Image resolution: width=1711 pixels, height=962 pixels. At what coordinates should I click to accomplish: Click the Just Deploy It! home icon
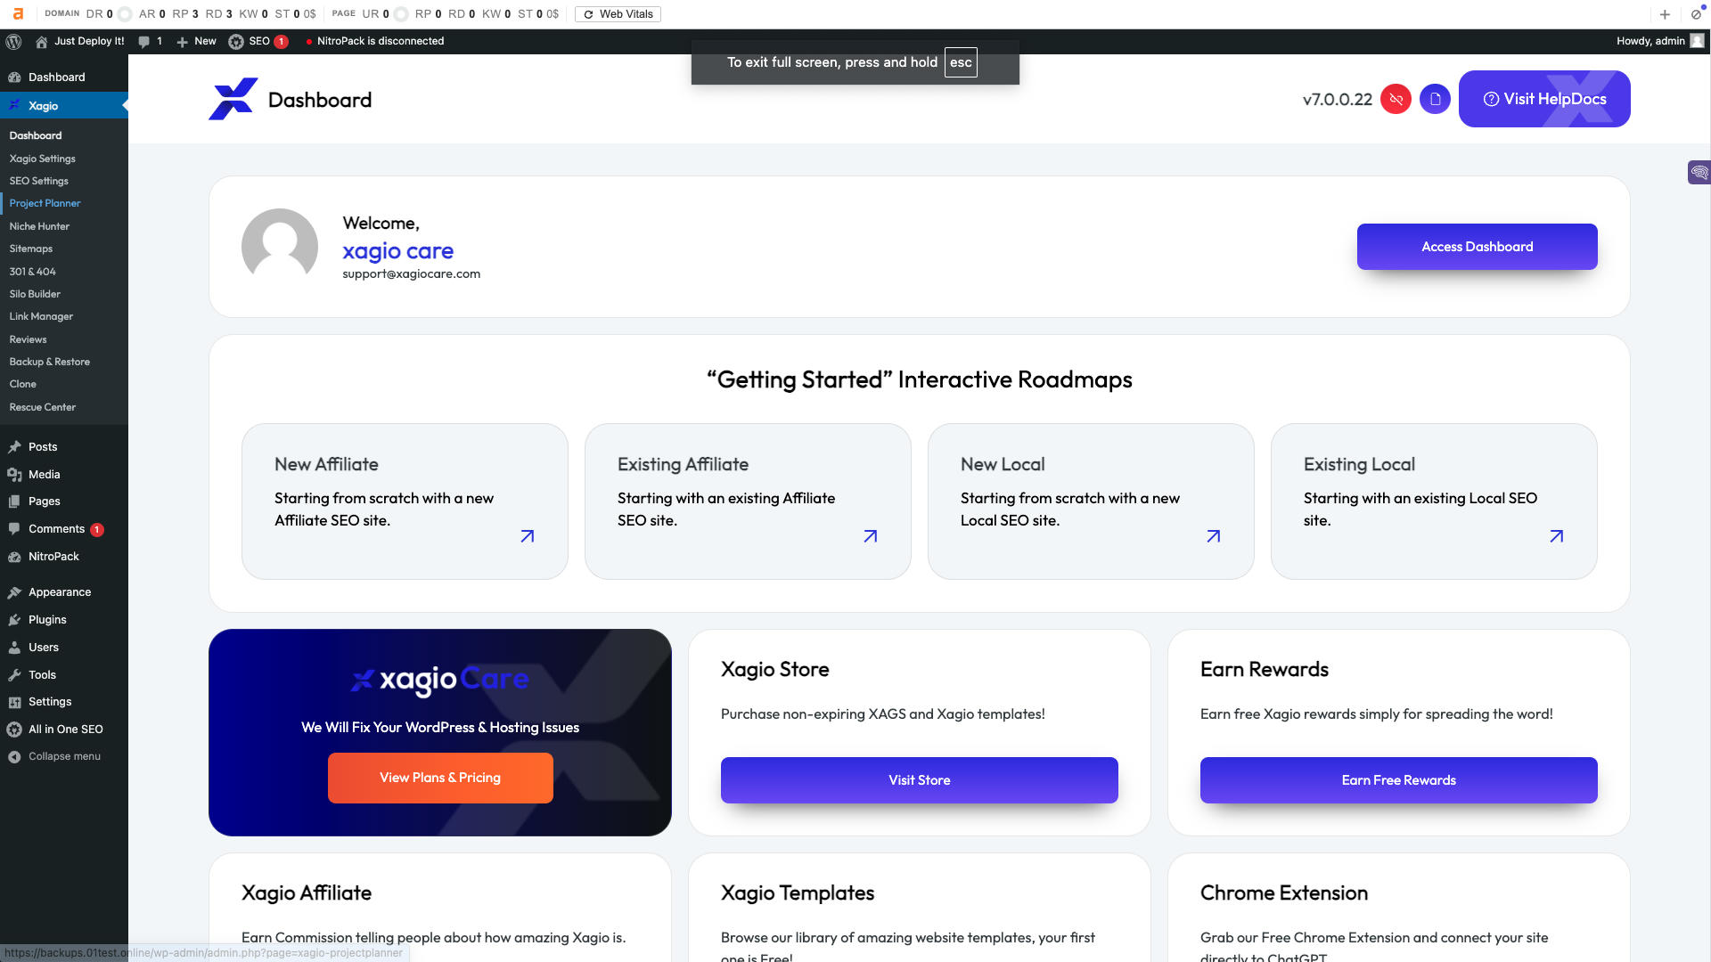41,41
